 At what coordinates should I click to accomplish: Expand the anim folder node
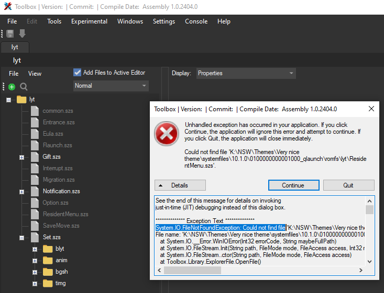click(35, 261)
